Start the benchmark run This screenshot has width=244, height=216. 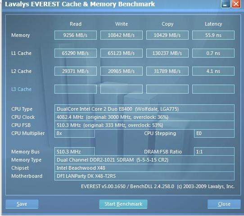point(123,204)
